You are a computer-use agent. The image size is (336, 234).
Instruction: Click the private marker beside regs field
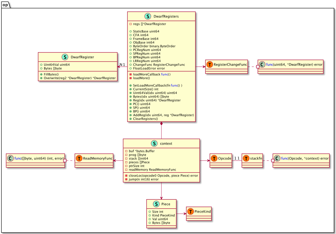pos(131,24)
